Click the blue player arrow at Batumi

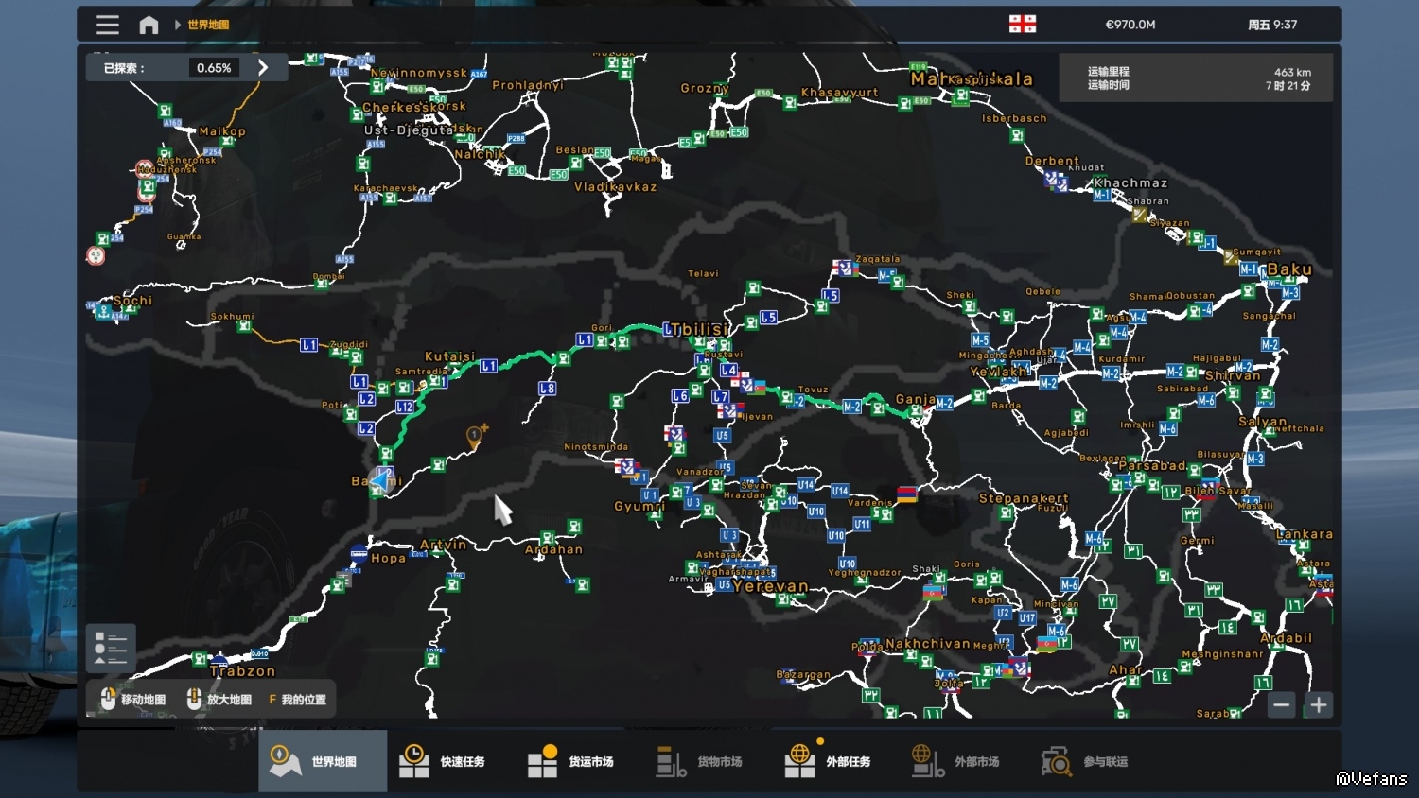coord(380,480)
